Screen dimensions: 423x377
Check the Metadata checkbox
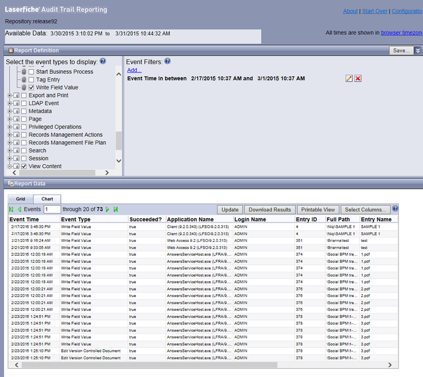tap(24, 111)
